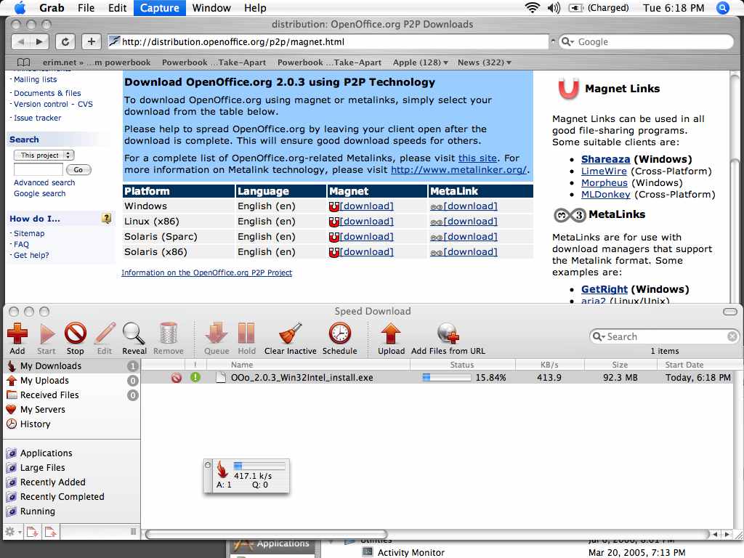The image size is (744, 558).
Task: Click the mini monitor progress bar
Action: [259, 466]
